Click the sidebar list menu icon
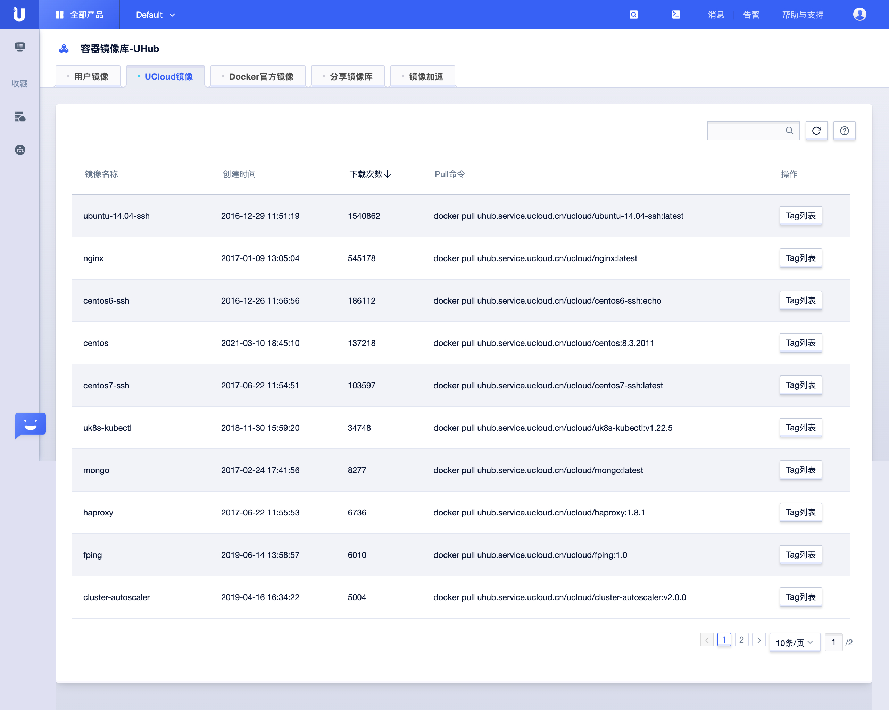This screenshot has width=889, height=710. tap(20, 47)
